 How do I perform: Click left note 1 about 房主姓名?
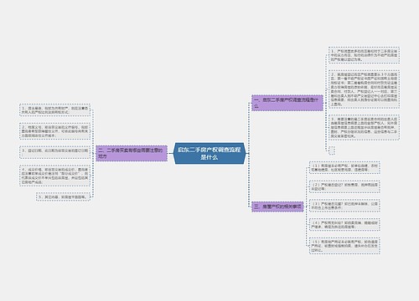coord(54,110)
